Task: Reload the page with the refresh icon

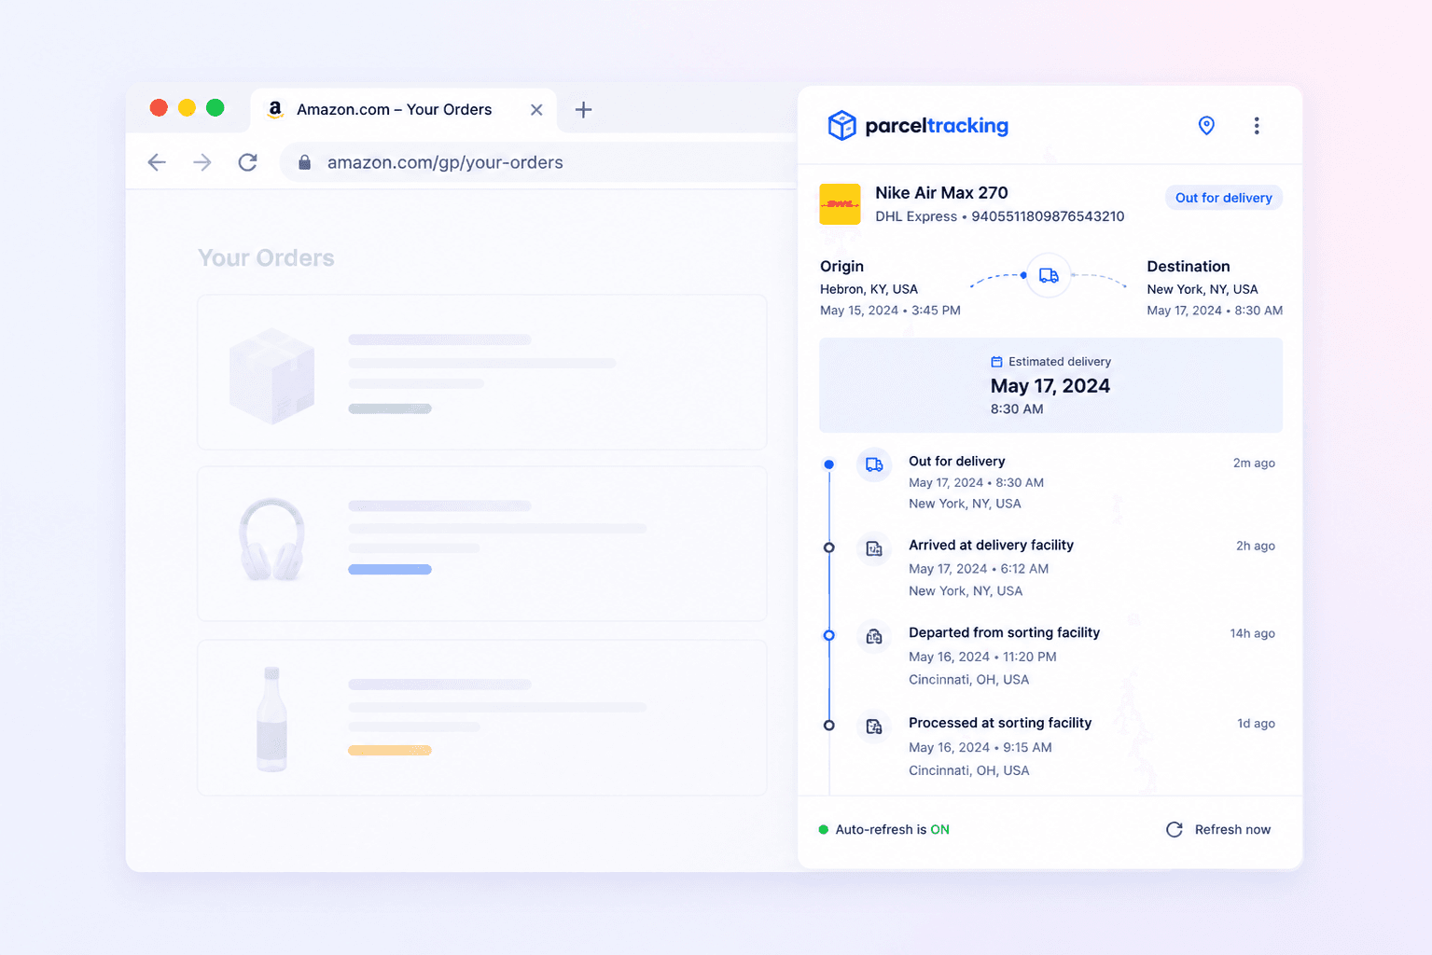Action: click(x=247, y=162)
